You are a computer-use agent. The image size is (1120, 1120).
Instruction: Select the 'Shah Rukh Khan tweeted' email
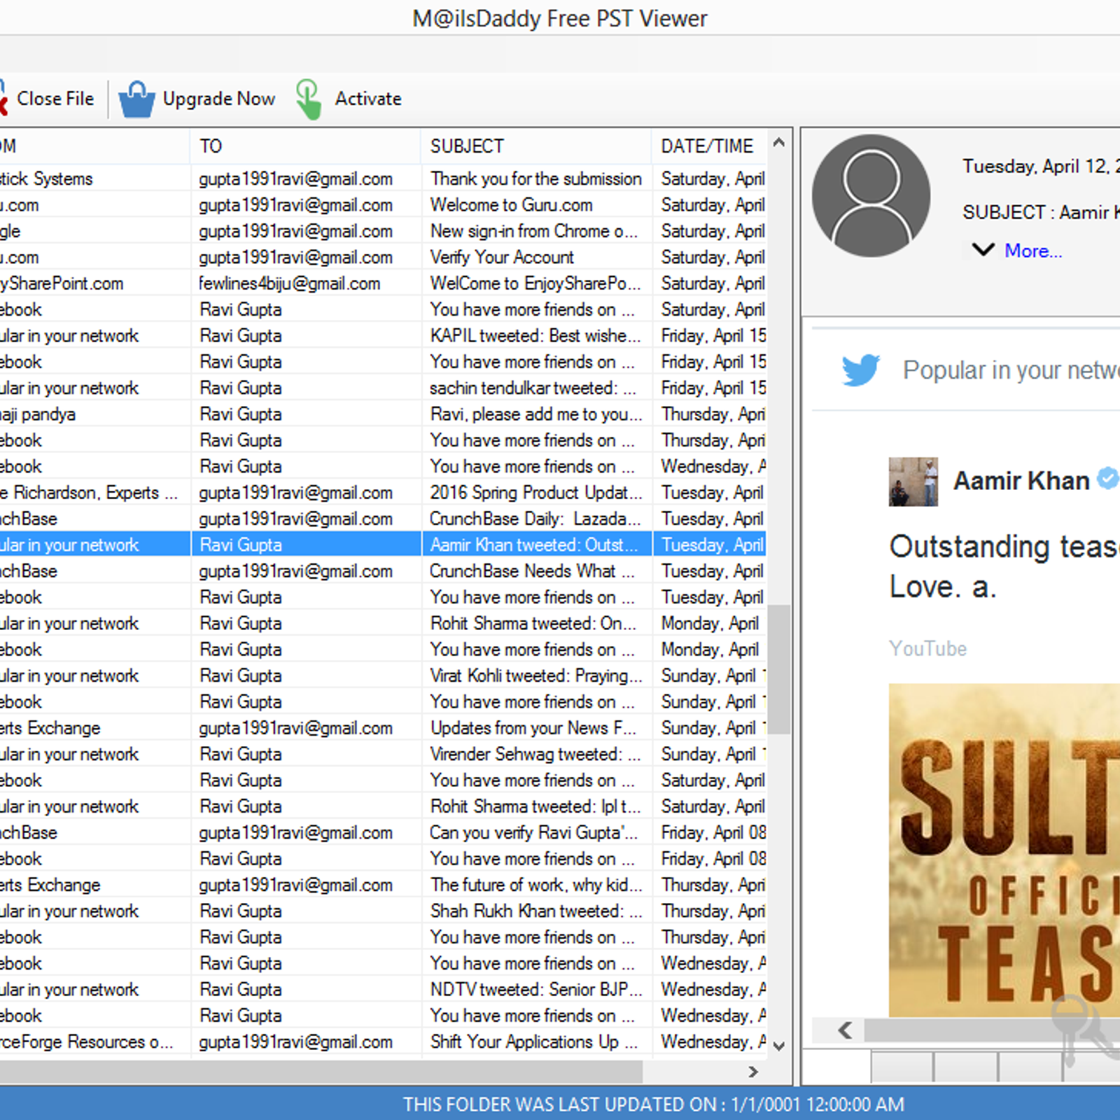(383, 911)
